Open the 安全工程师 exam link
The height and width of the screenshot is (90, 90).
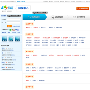[45, 40]
